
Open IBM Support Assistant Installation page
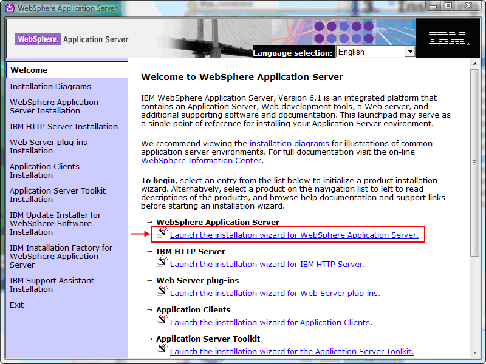point(52,285)
